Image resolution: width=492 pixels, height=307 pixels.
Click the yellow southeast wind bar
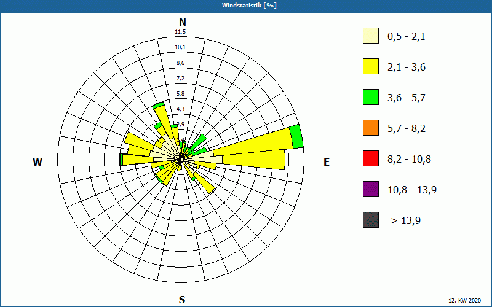(x=205, y=184)
